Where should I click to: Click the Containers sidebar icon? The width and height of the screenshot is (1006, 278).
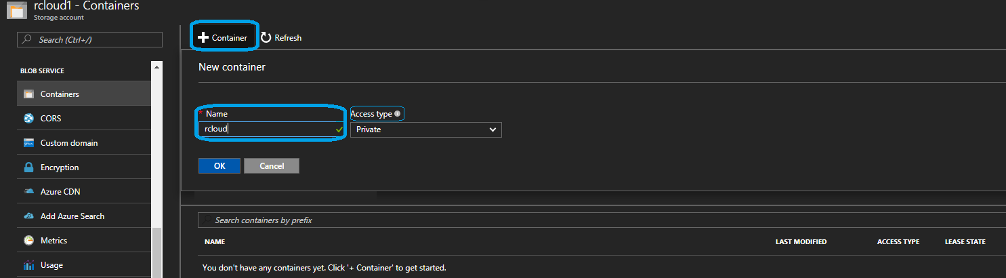pyautogui.click(x=28, y=94)
